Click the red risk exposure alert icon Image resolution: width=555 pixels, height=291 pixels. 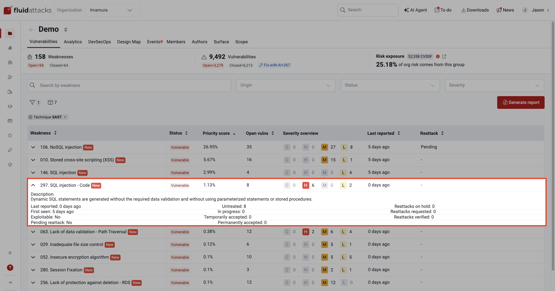[438, 57]
